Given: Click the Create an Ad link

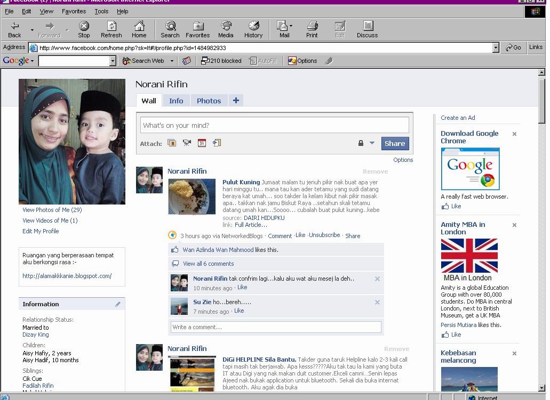Looking at the screenshot, I should click(x=458, y=118).
